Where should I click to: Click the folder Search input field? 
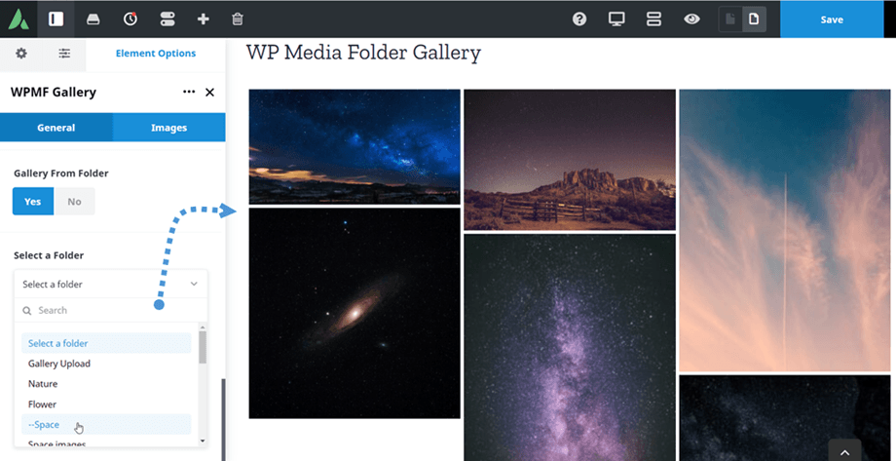111,310
